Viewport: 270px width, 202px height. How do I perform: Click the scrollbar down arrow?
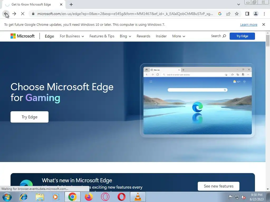tap(268, 189)
